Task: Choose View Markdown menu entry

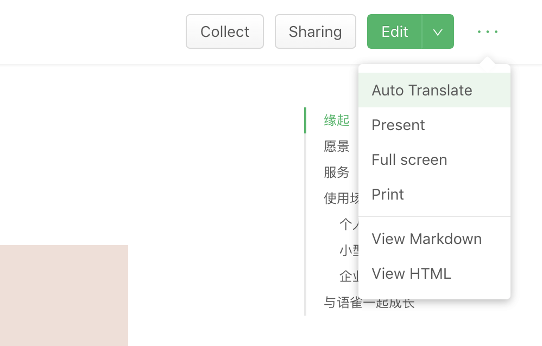Action: (x=426, y=239)
